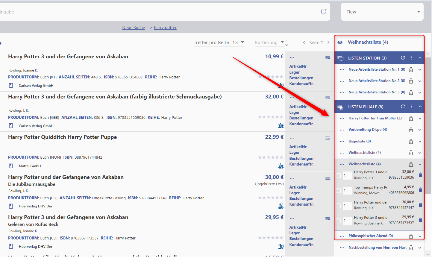Expand Harry Potter für Frau Müller list

tap(420, 119)
